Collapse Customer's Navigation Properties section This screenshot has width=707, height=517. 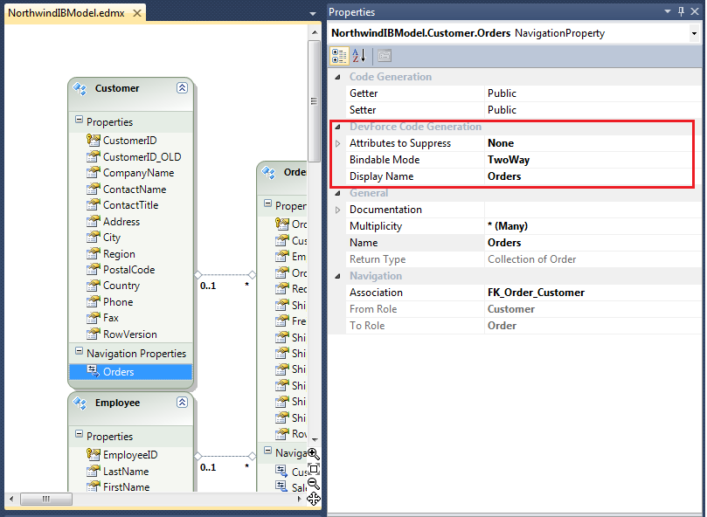[x=79, y=351]
